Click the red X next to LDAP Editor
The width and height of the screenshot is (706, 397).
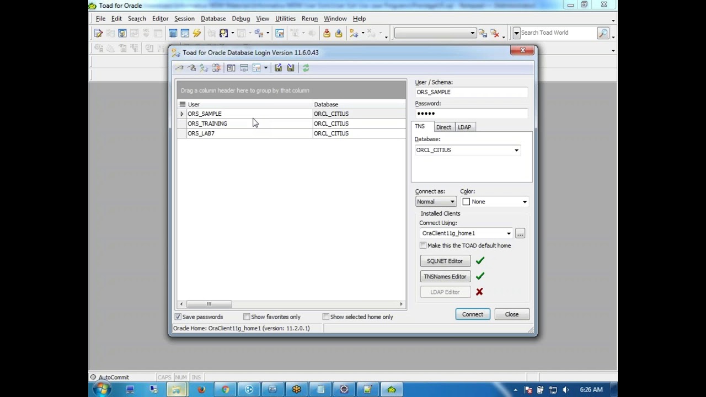(x=479, y=292)
